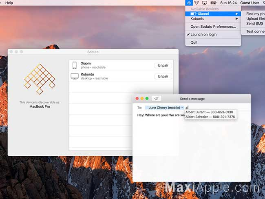Screen dimensions: 265x199
Task: Click the MacBook Pro device name
Action: click(x=40, y=106)
